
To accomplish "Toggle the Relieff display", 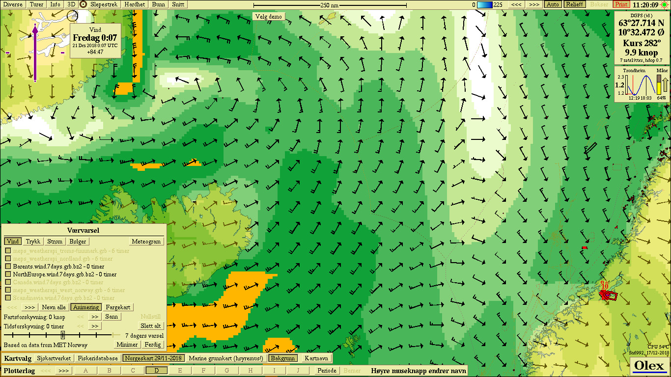I will tap(574, 4).
